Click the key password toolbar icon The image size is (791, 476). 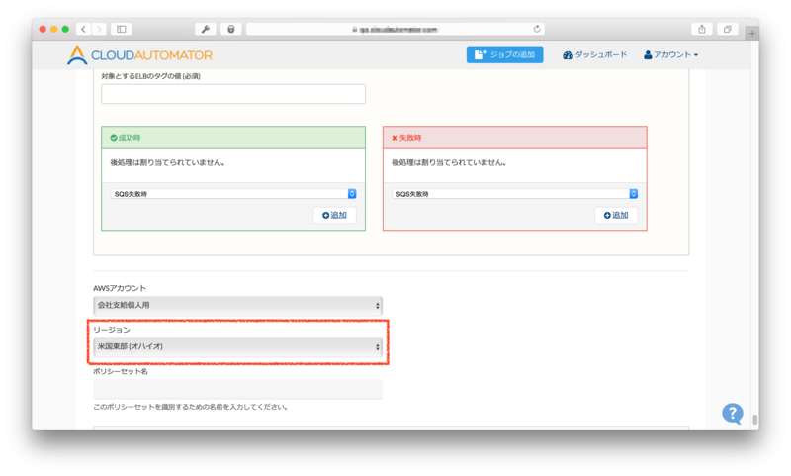click(x=206, y=29)
